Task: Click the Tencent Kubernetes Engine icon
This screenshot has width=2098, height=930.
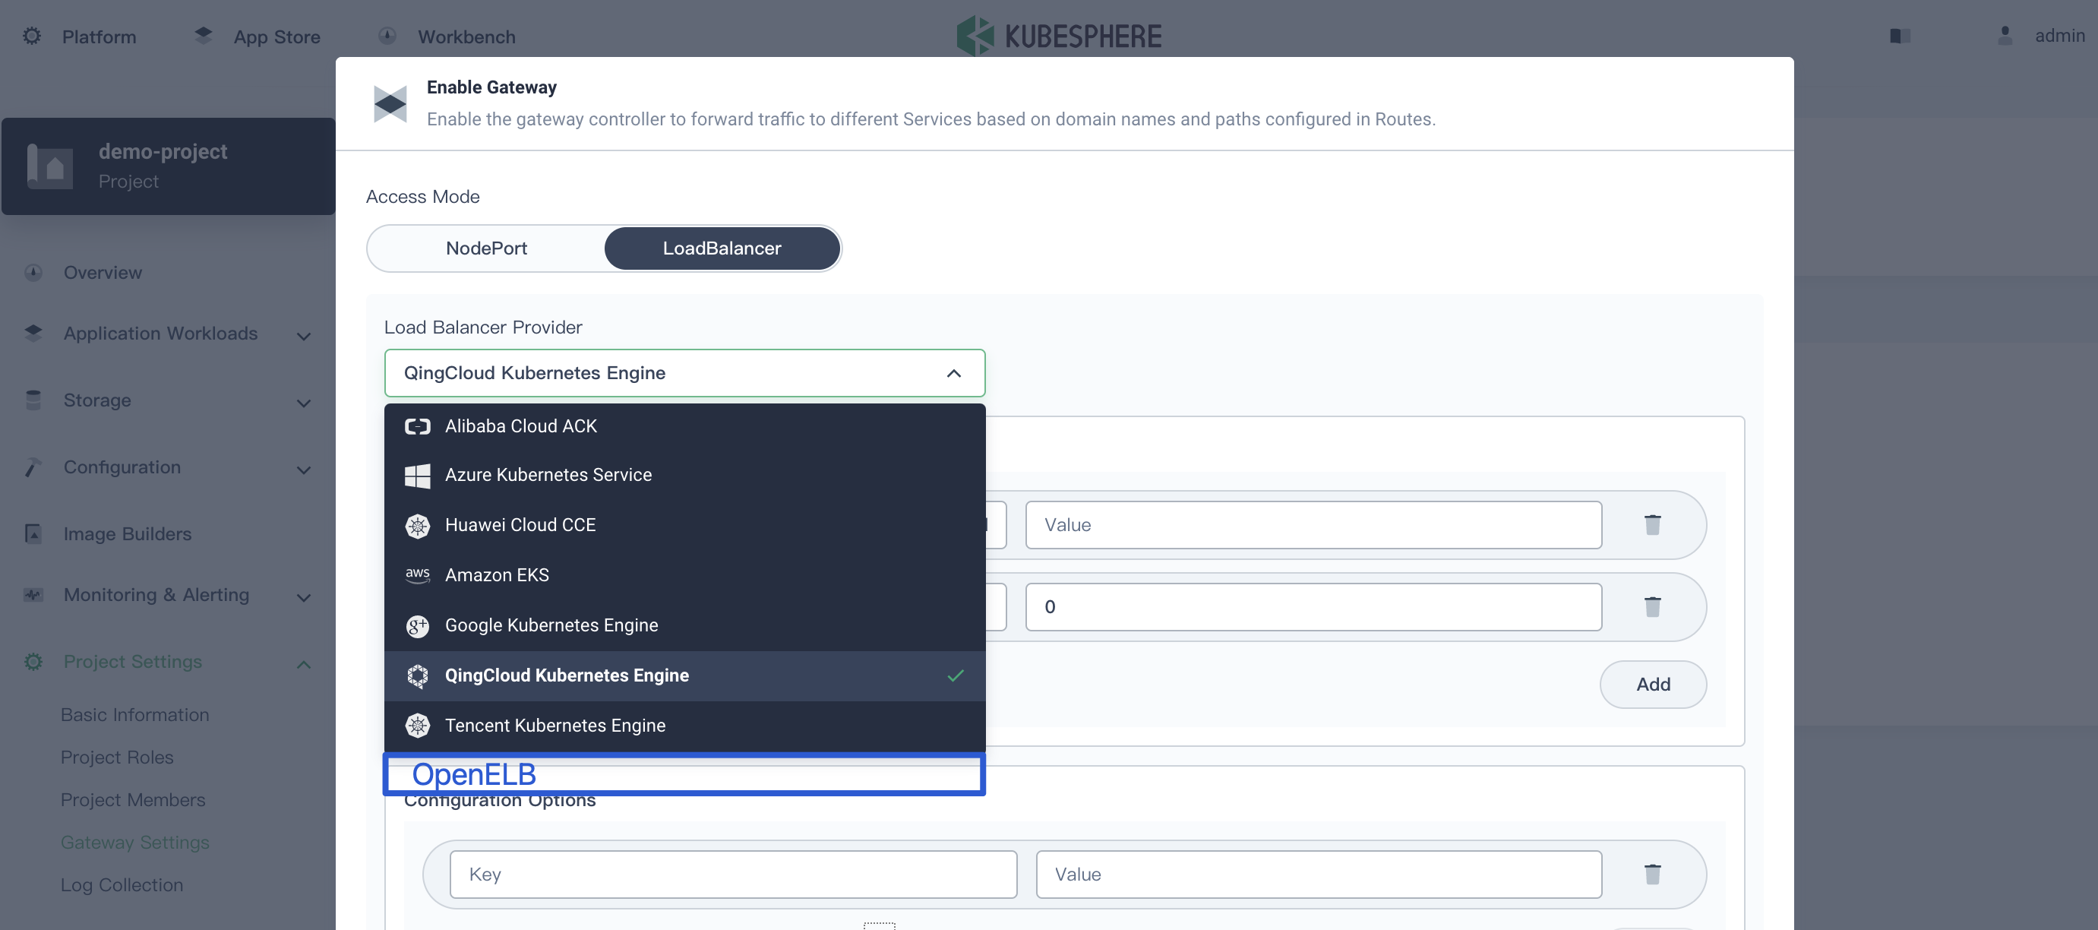Action: pyautogui.click(x=417, y=726)
